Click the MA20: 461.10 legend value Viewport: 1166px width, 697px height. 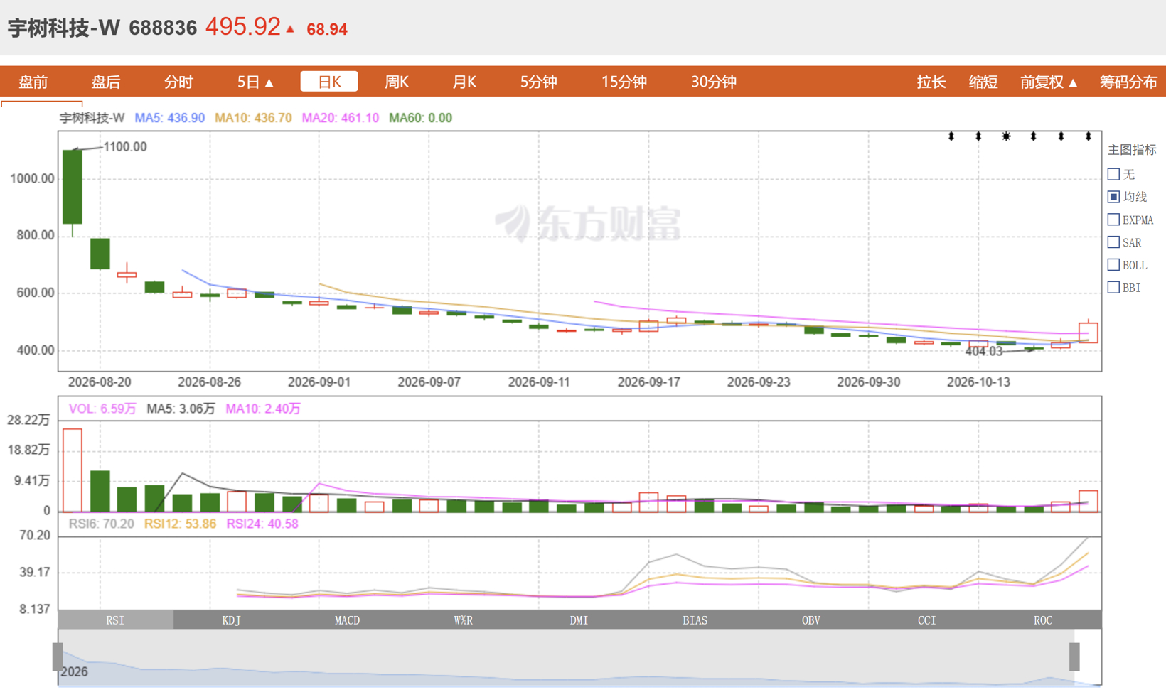[341, 118]
